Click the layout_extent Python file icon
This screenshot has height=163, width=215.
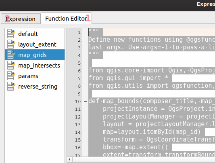click(11, 44)
